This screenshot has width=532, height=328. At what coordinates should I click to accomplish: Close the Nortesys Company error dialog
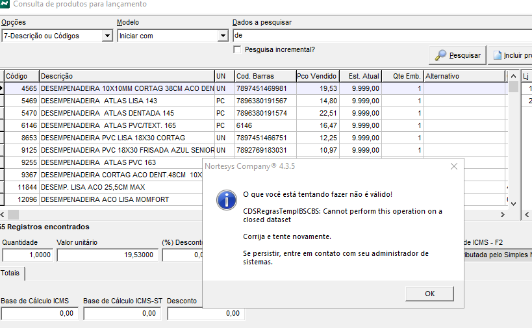(x=453, y=166)
